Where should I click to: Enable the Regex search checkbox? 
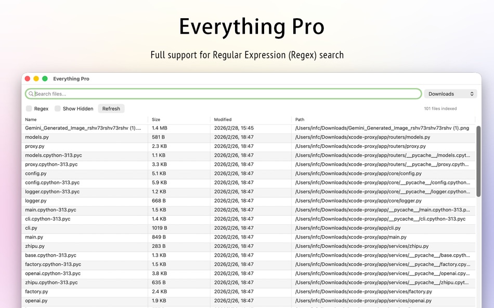click(29, 108)
